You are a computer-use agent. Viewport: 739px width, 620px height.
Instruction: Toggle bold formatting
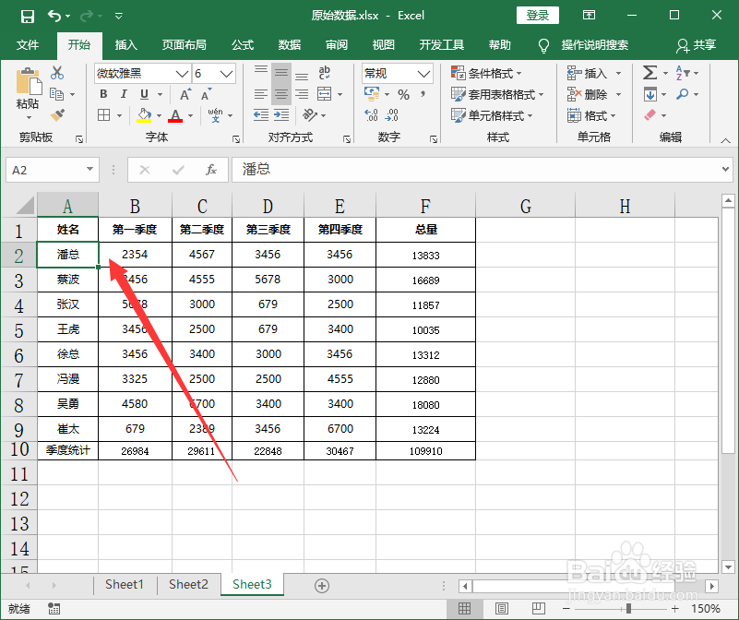(103, 94)
